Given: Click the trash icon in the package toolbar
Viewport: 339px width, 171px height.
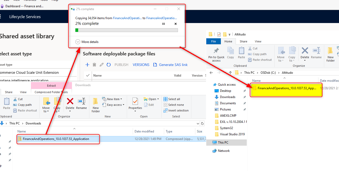Looking at the screenshot, I should [x=94, y=65].
